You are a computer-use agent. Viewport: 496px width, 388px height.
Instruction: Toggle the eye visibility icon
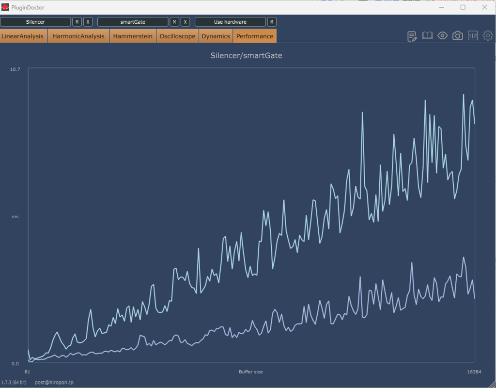tap(442, 36)
